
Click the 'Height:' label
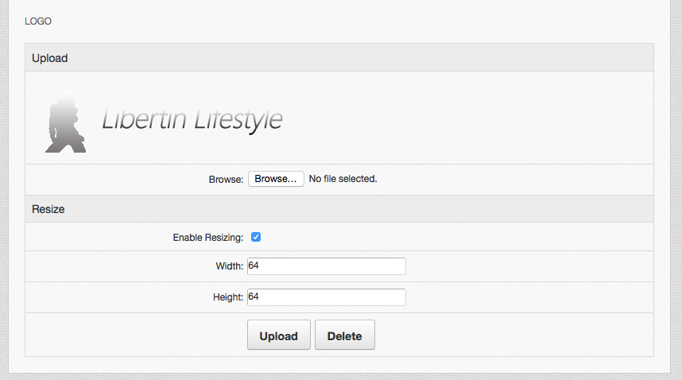click(x=227, y=297)
